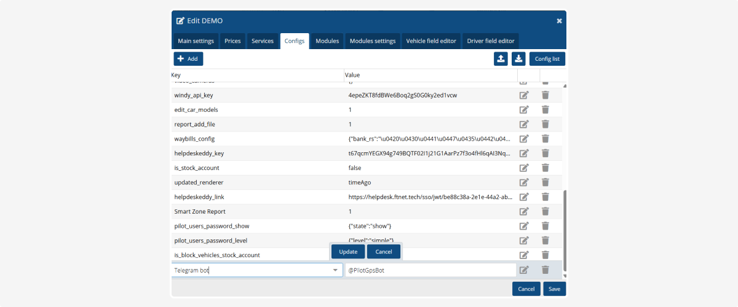Edit the is_stock_account entry
738x307 pixels.
[x=524, y=168]
